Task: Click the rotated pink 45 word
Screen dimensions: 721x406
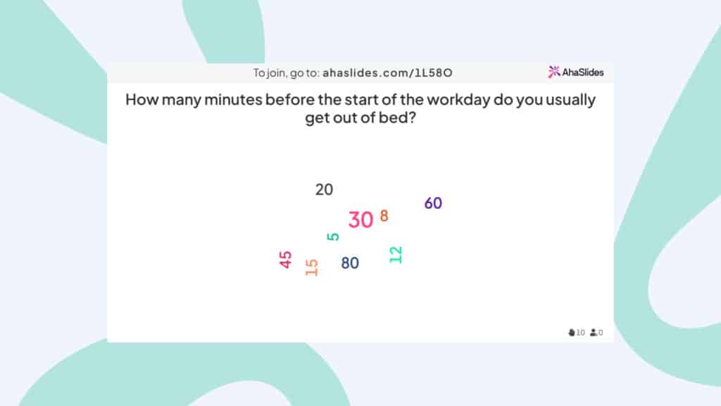Action: coord(286,259)
